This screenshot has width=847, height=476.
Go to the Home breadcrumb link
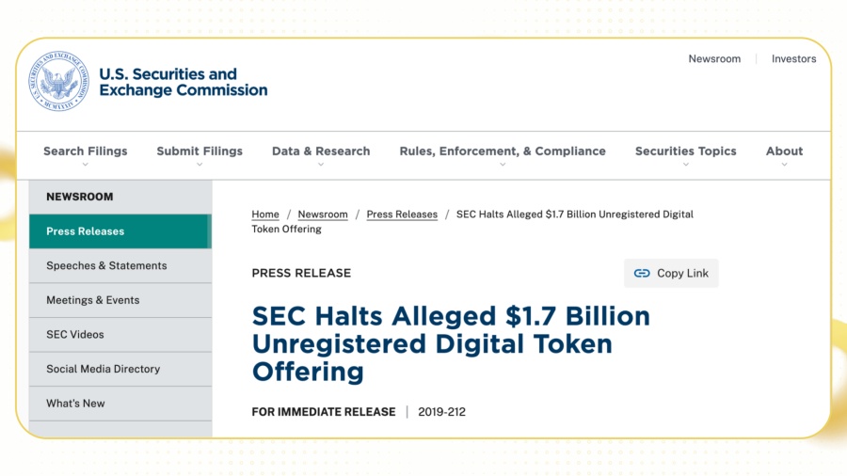tap(265, 214)
